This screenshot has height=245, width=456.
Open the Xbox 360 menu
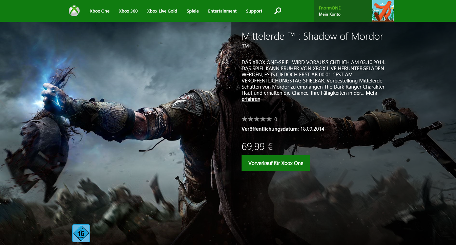(x=128, y=11)
